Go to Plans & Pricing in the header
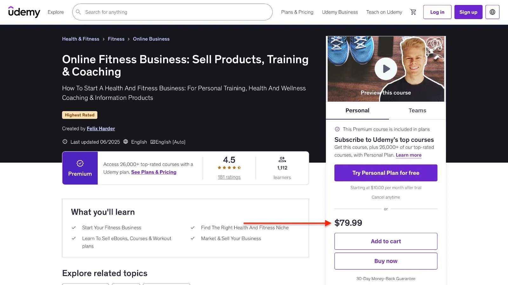Viewport: 508px width, 285px height. click(297, 12)
